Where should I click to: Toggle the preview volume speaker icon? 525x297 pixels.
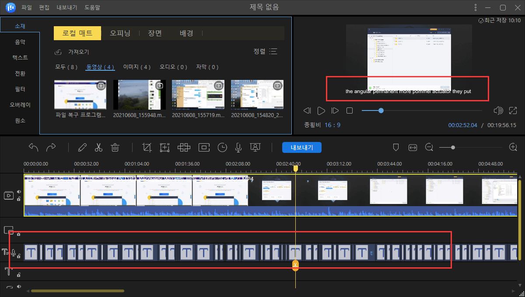tap(498, 111)
